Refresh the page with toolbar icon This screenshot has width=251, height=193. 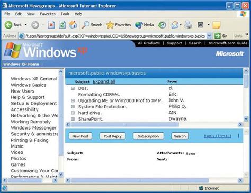coord(62,25)
